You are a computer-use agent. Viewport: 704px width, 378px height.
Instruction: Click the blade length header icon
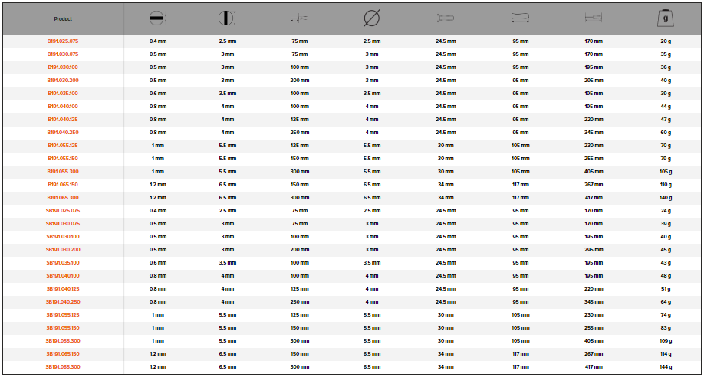click(x=299, y=18)
